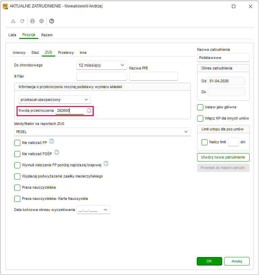Click the empty Do date field
Viewport: 259px width, 275px height.
(x=226, y=92)
